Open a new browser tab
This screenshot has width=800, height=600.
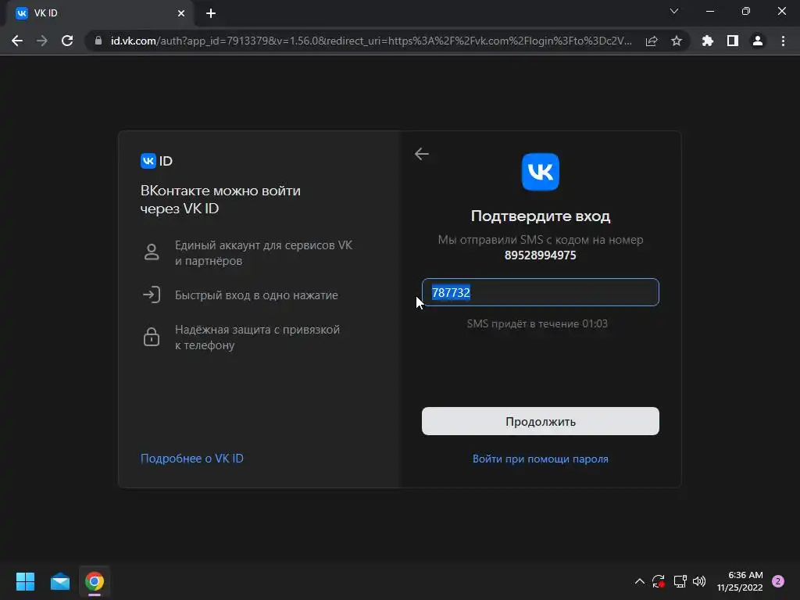pyautogui.click(x=211, y=13)
